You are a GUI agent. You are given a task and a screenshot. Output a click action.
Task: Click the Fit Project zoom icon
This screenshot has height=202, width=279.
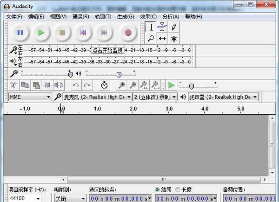[x=155, y=85]
